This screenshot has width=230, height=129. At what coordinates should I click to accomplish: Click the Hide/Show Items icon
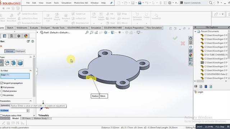[x=120, y=33]
